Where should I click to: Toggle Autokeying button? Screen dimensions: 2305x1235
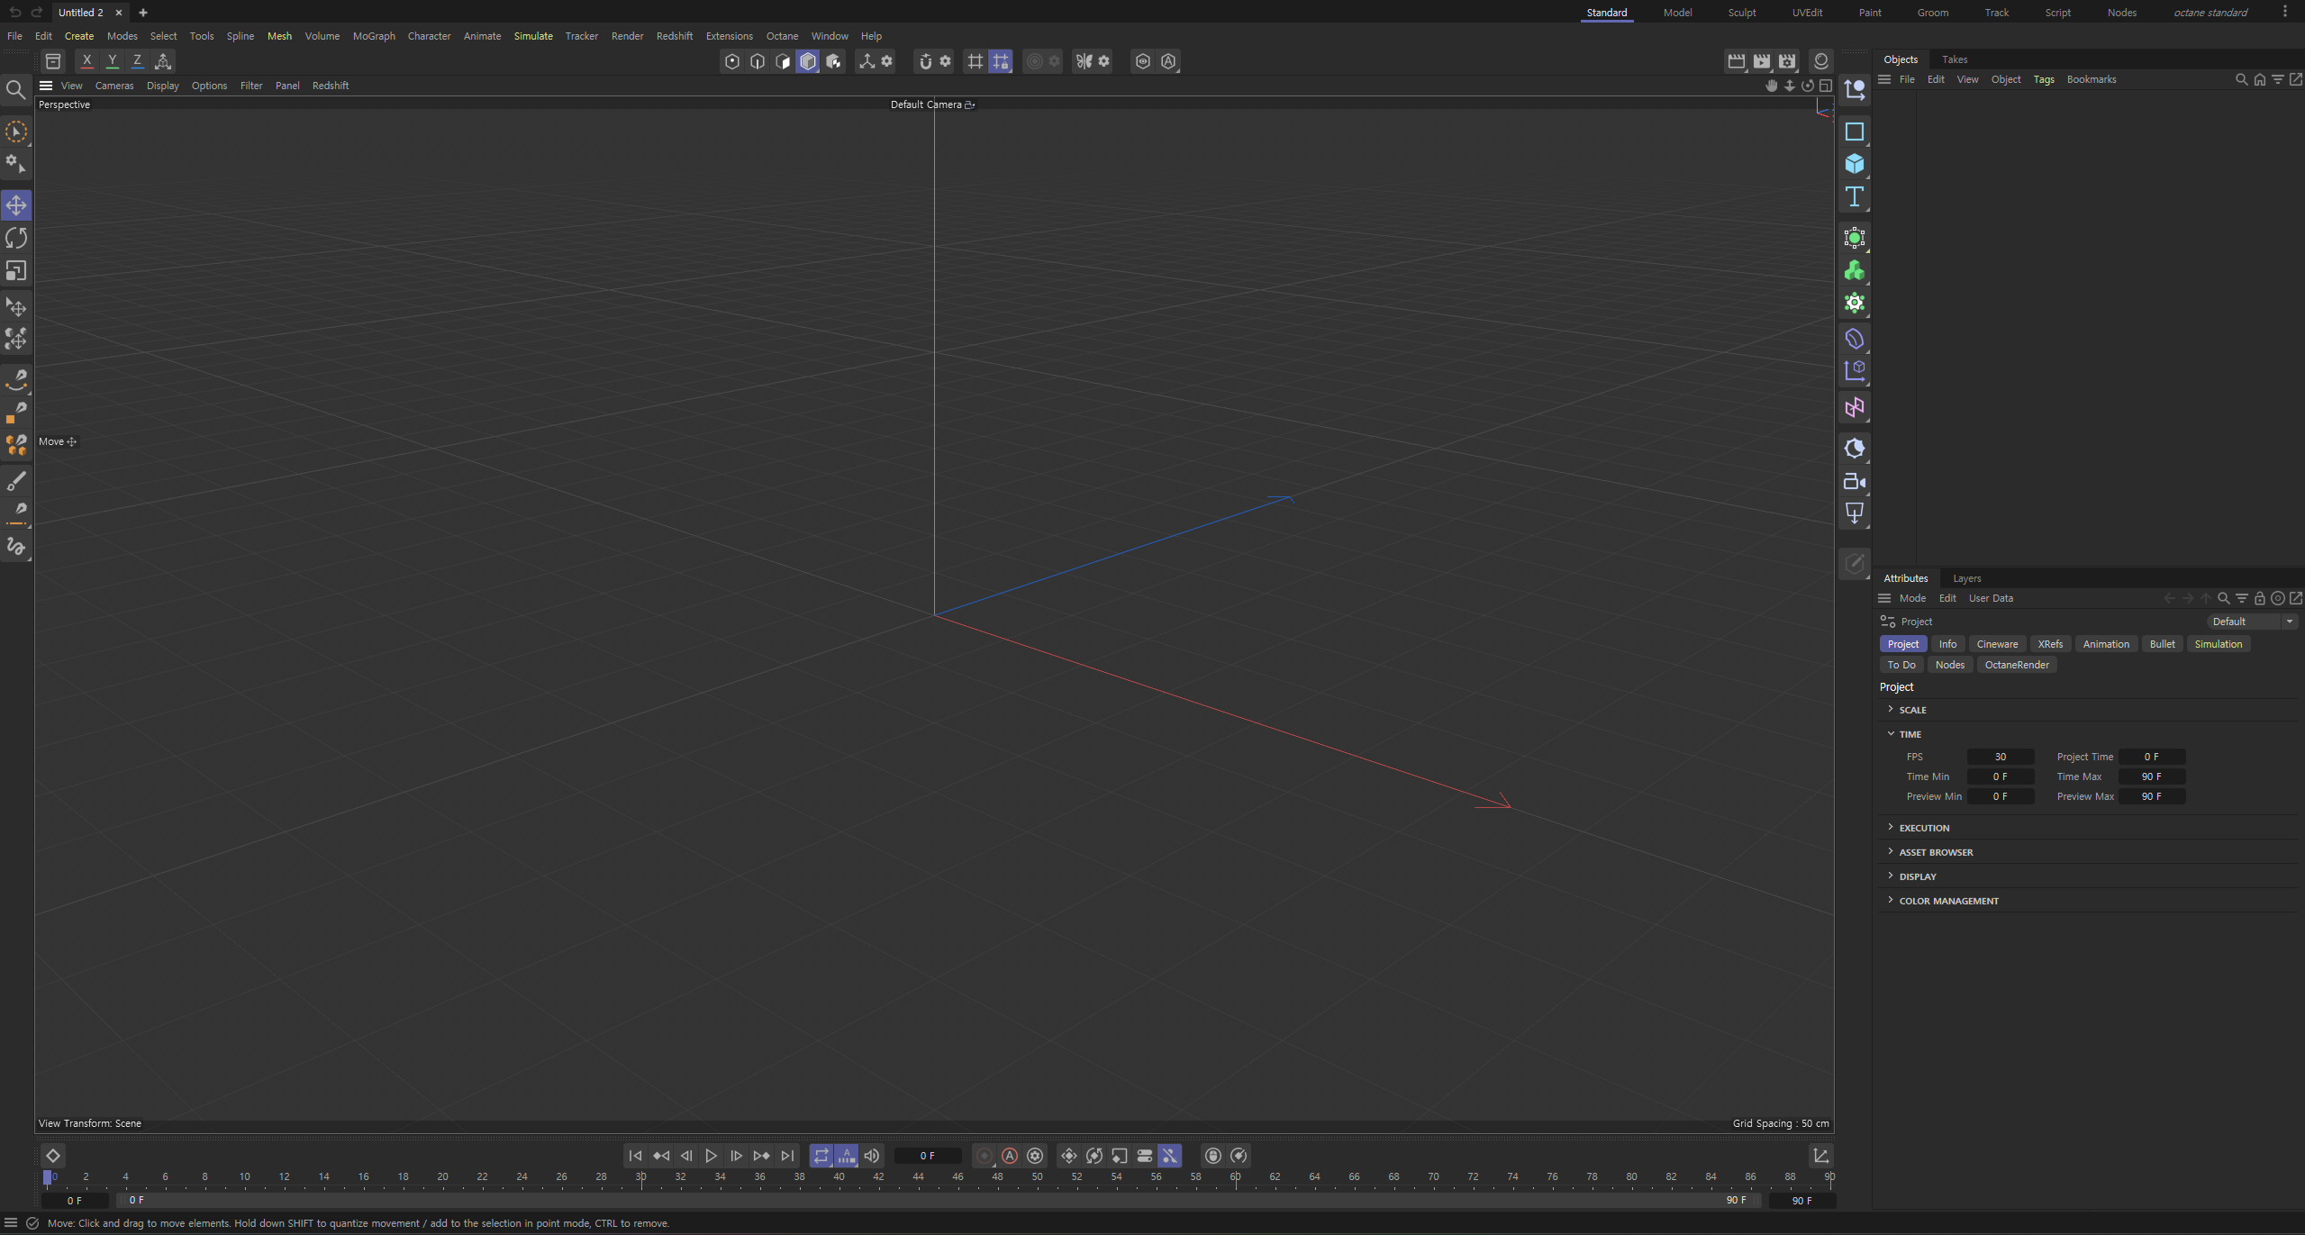[x=1010, y=1156]
